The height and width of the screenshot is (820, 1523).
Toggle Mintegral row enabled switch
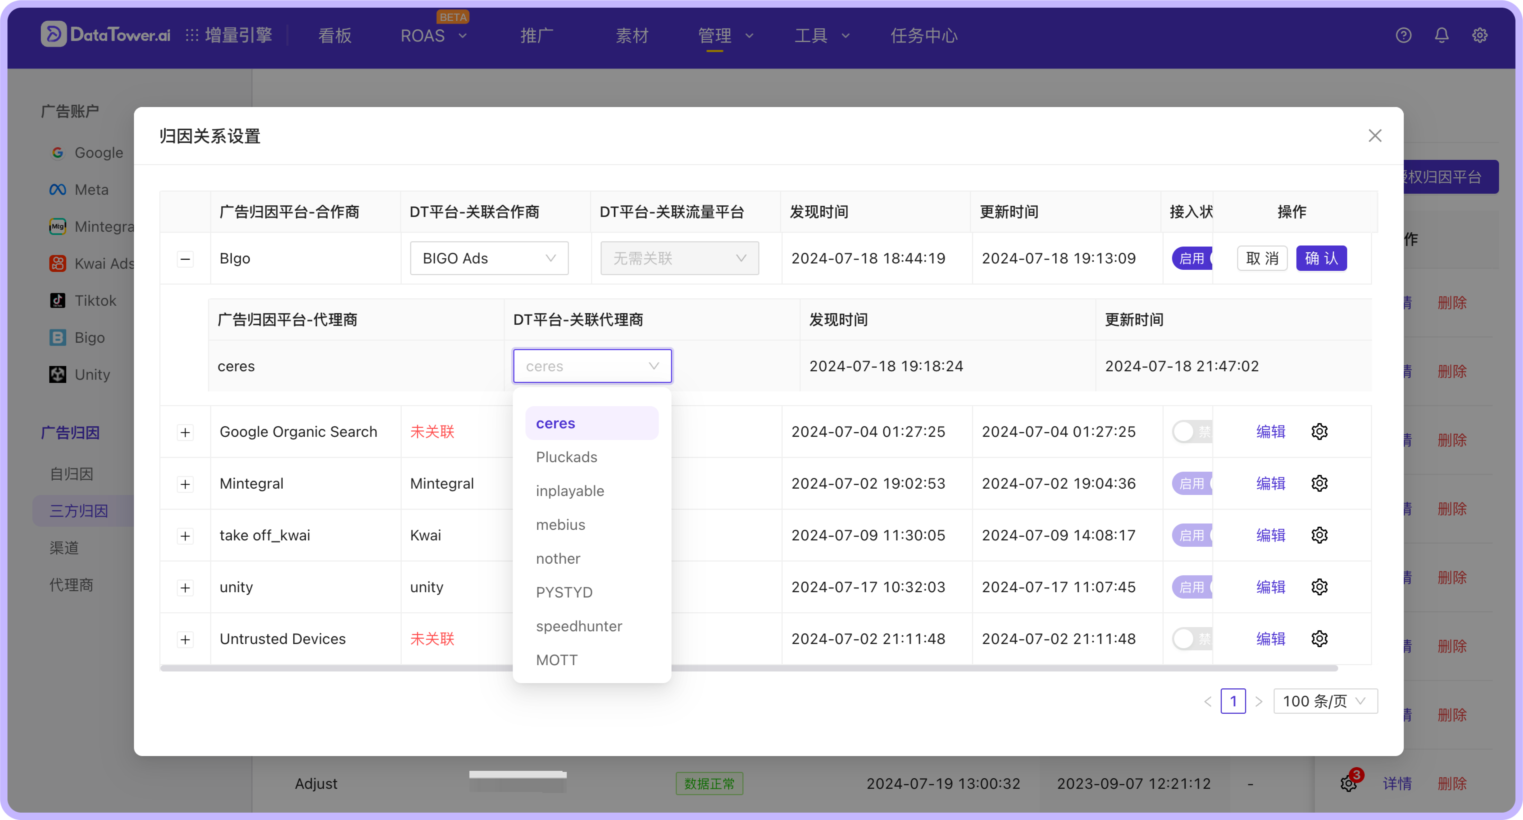pyautogui.click(x=1192, y=483)
